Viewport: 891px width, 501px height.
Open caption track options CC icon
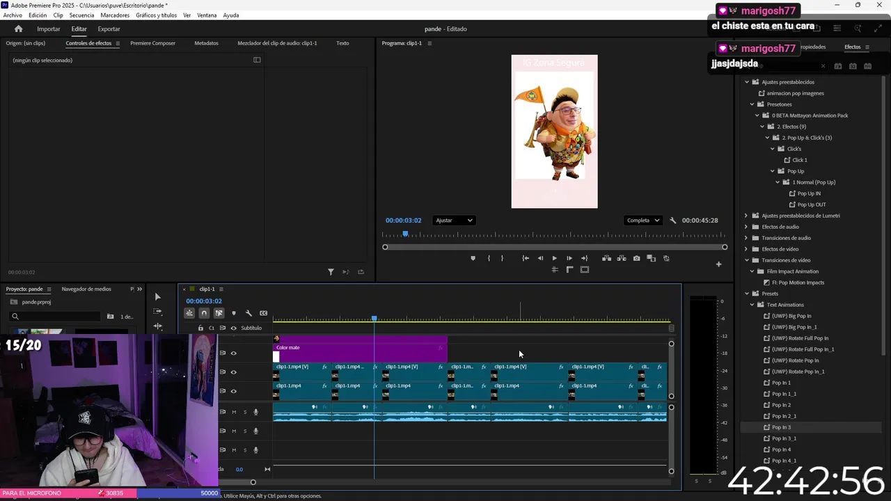click(263, 313)
